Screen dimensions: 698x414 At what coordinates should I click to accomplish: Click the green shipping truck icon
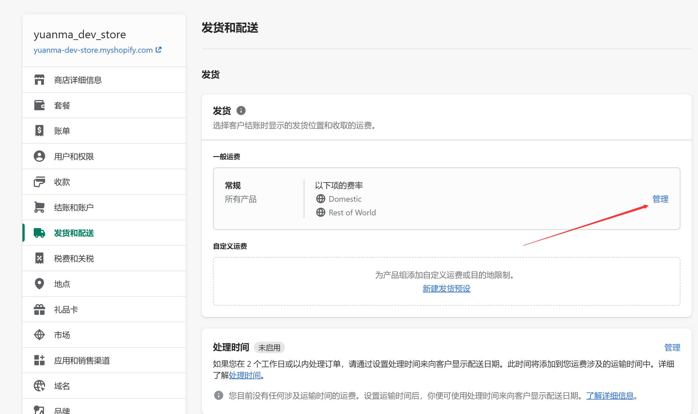(39, 233)
